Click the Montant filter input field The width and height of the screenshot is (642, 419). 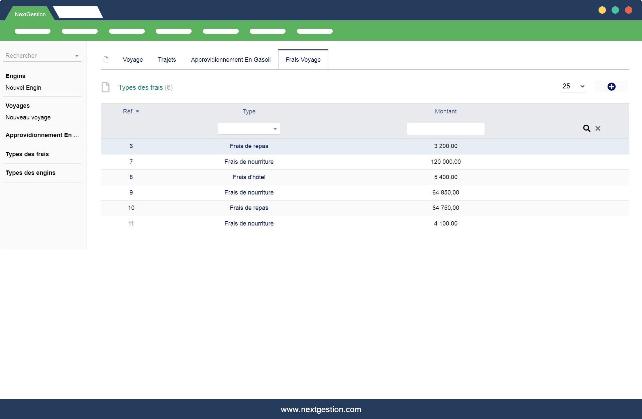[445, 129]
